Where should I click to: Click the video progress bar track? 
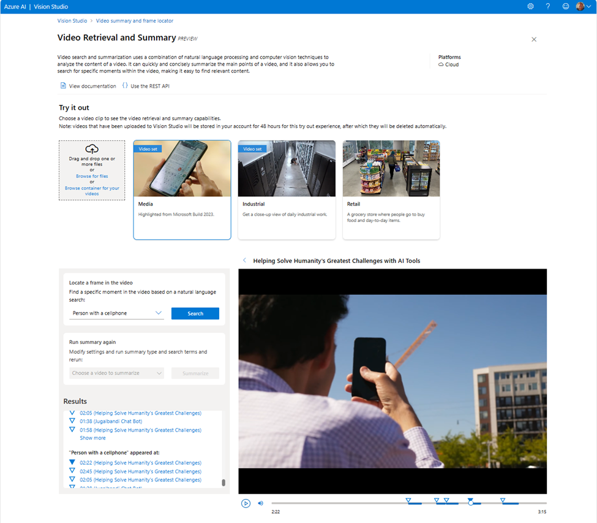(x=409, y=503)
